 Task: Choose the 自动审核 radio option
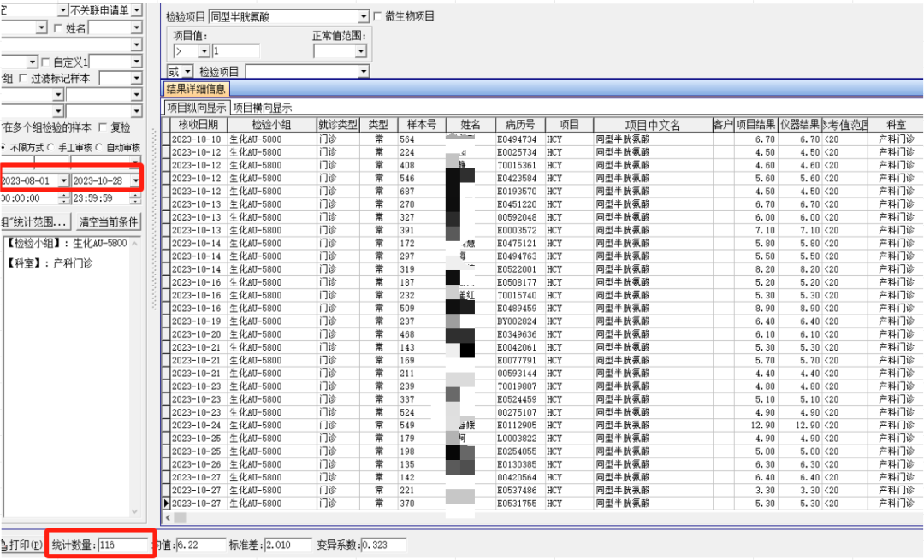pos(99,147)
